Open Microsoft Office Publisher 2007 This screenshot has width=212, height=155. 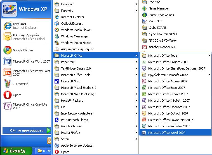point(176,126)
